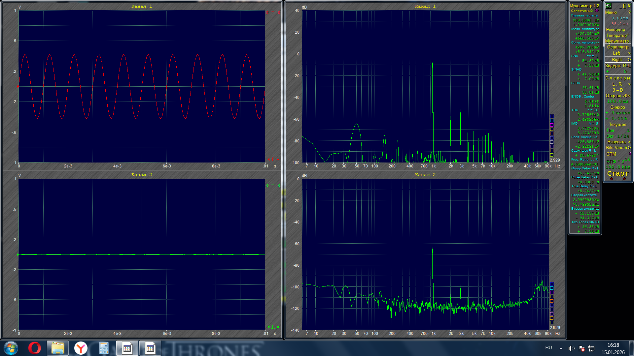The image size is (634, 356).
Task: Open the Меню item
Action: [611, 12]
